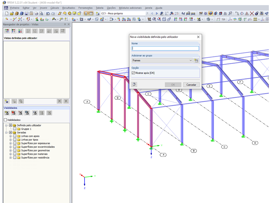Viewport: 271px width, 203px height.
Task: Click the New file icon in toolbar
Action: click(x=7, y=14)
